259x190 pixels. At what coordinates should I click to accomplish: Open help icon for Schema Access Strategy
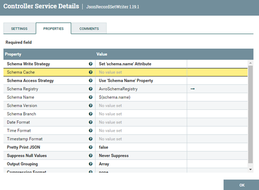[91, 81]
